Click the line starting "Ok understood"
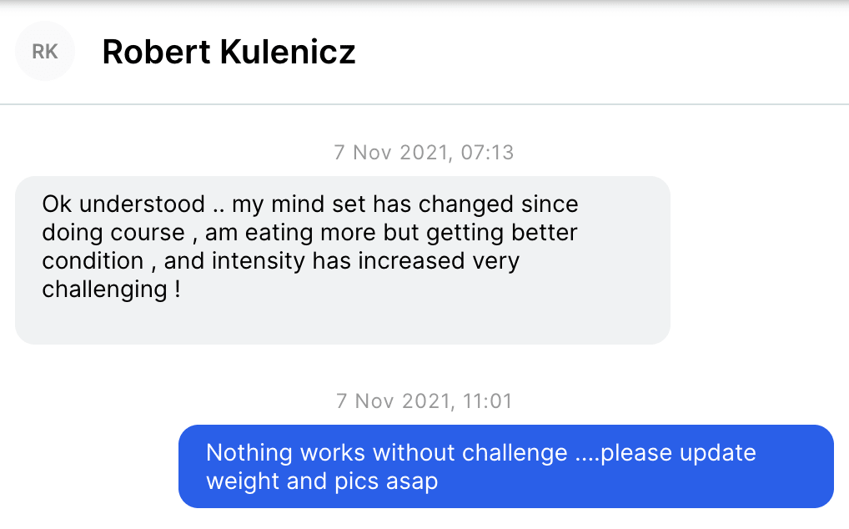The height and width of the screenshot is (529, 849). click(310, 204)
